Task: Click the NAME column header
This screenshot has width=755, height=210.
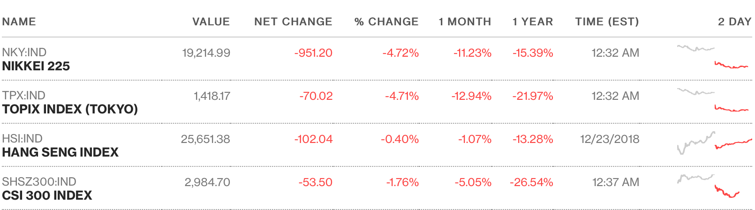Action: coord(19,22)
